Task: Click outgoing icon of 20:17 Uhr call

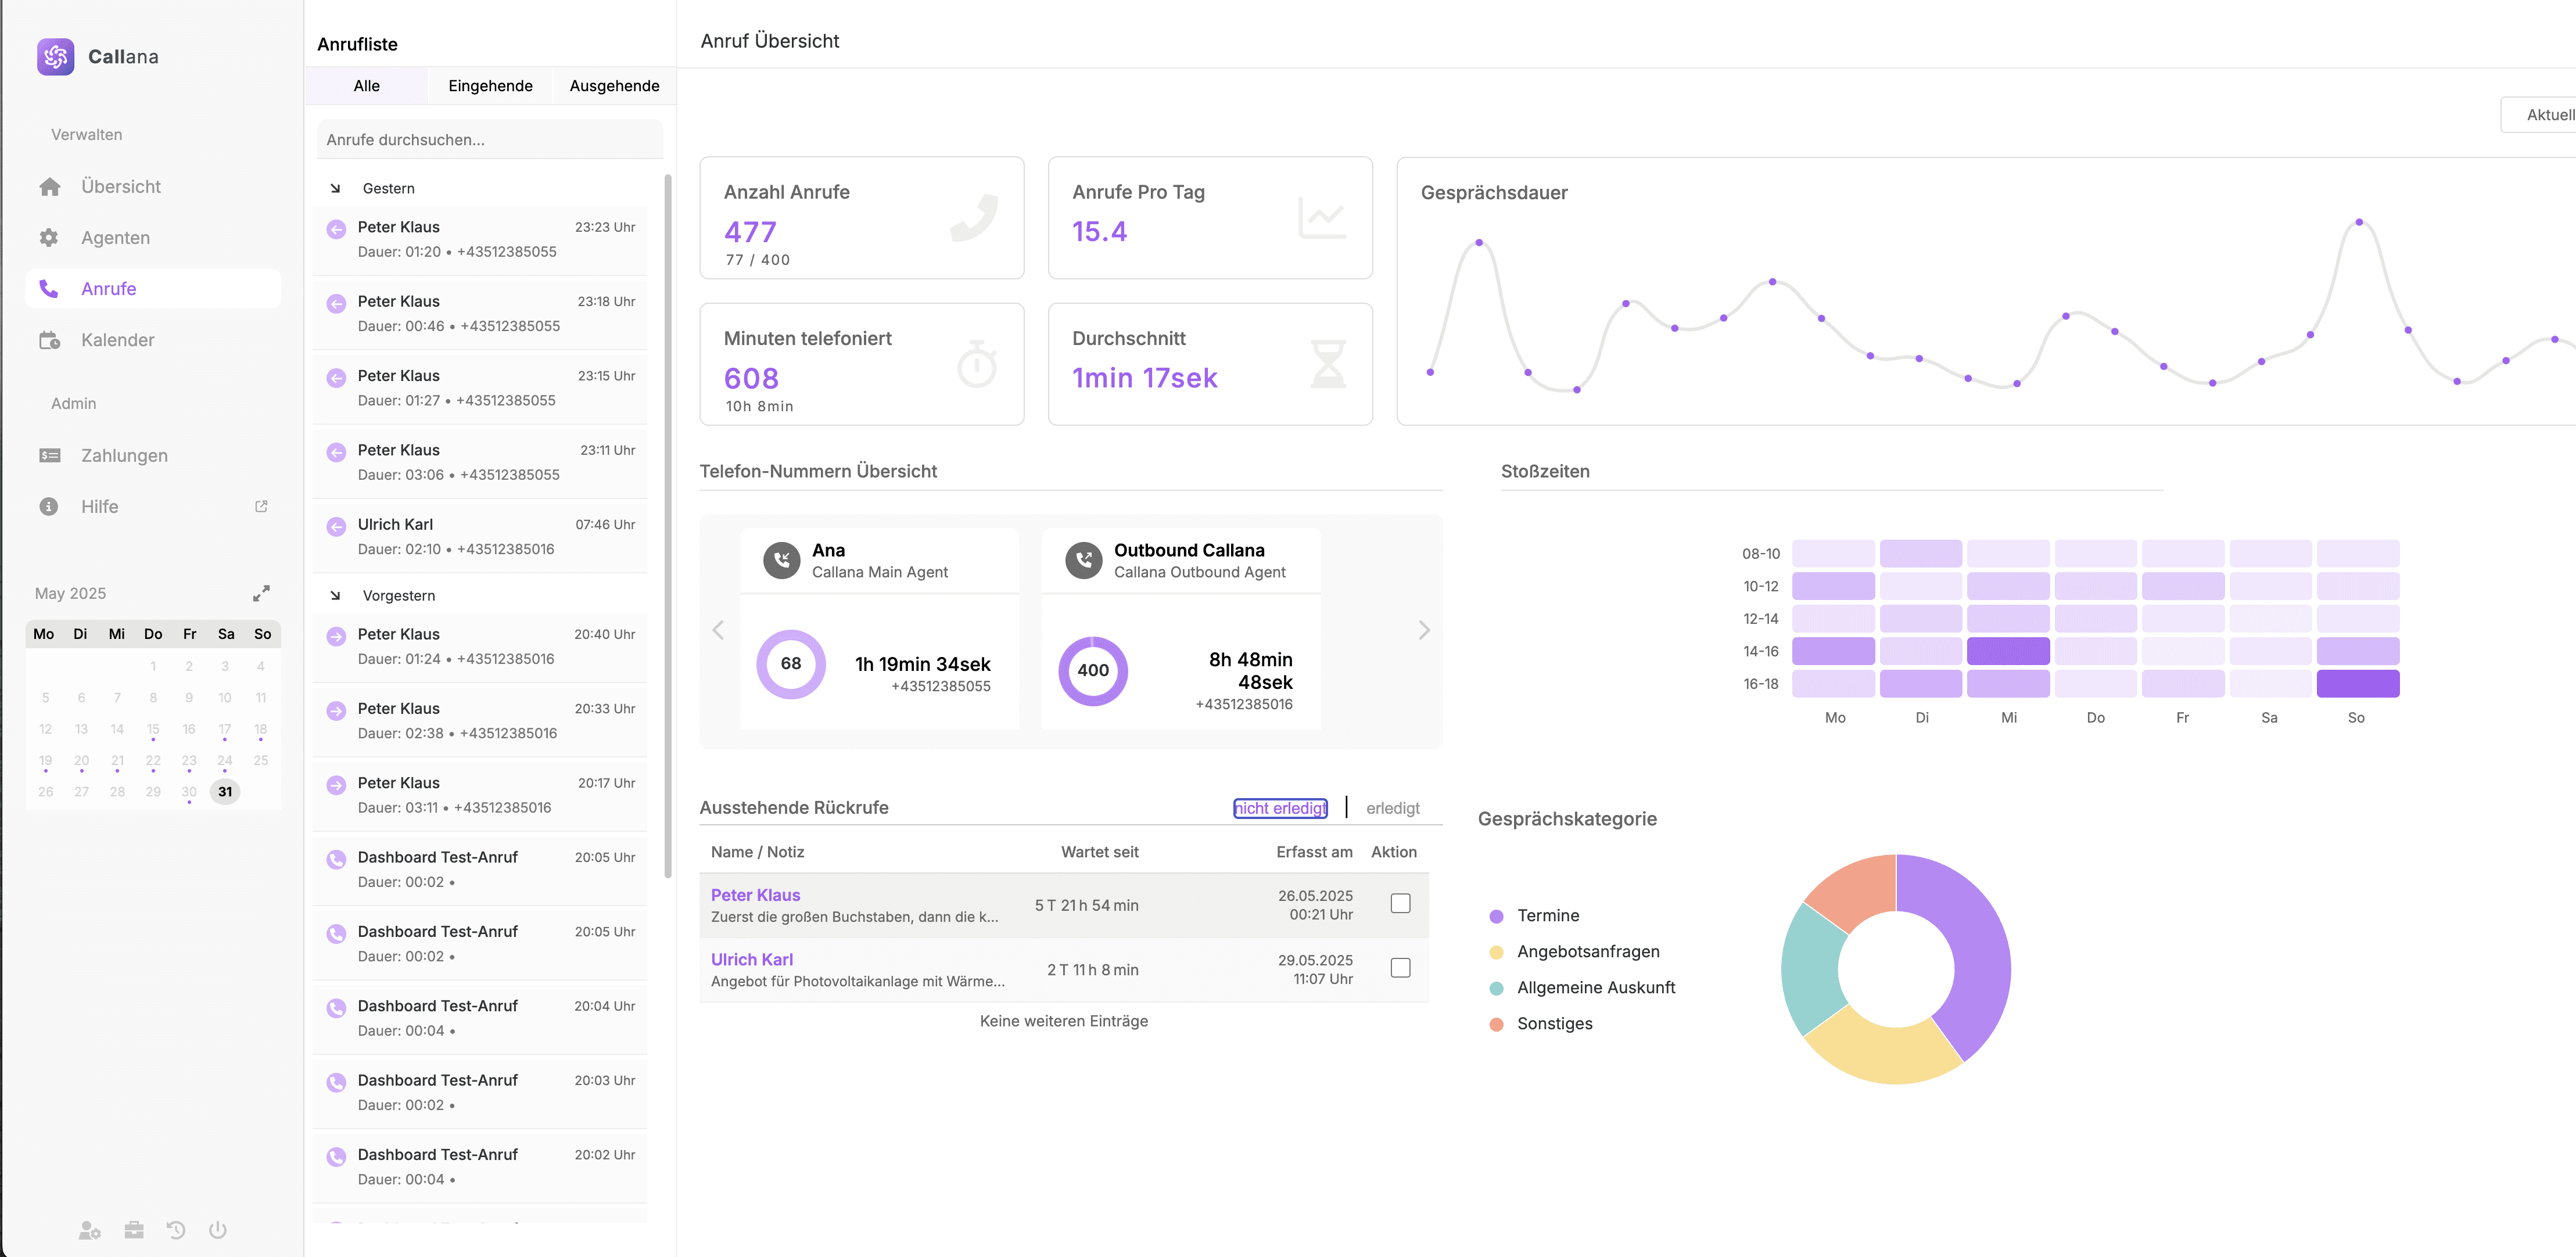Action: 337,785
